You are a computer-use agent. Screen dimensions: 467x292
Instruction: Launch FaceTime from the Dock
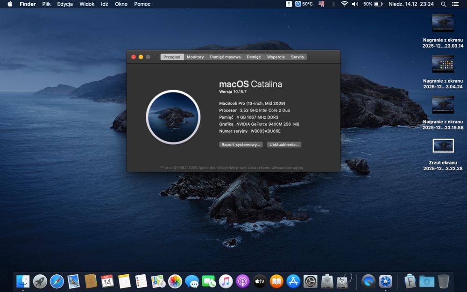click(209, 281)
